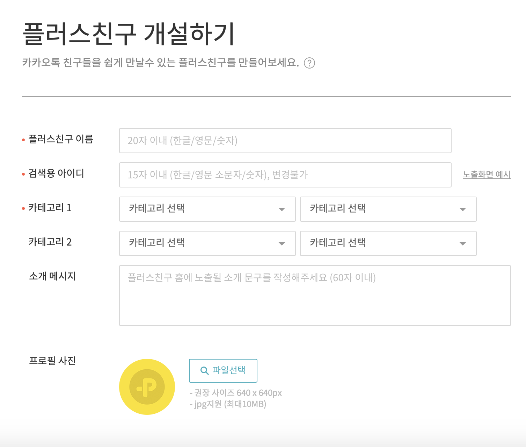
Task: Open first 카테고리 1 dropdown
Action: 207,209
